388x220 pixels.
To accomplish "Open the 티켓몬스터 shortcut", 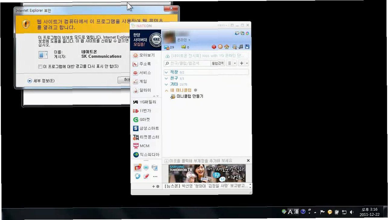I will (146, 137).
